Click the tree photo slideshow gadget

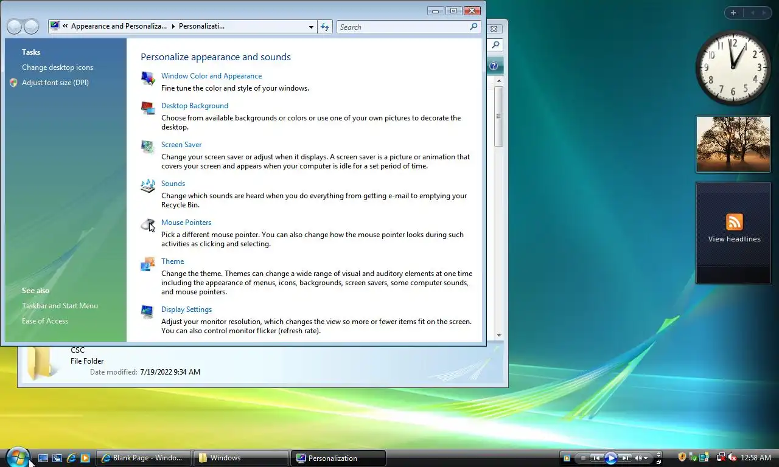[733, 144]
